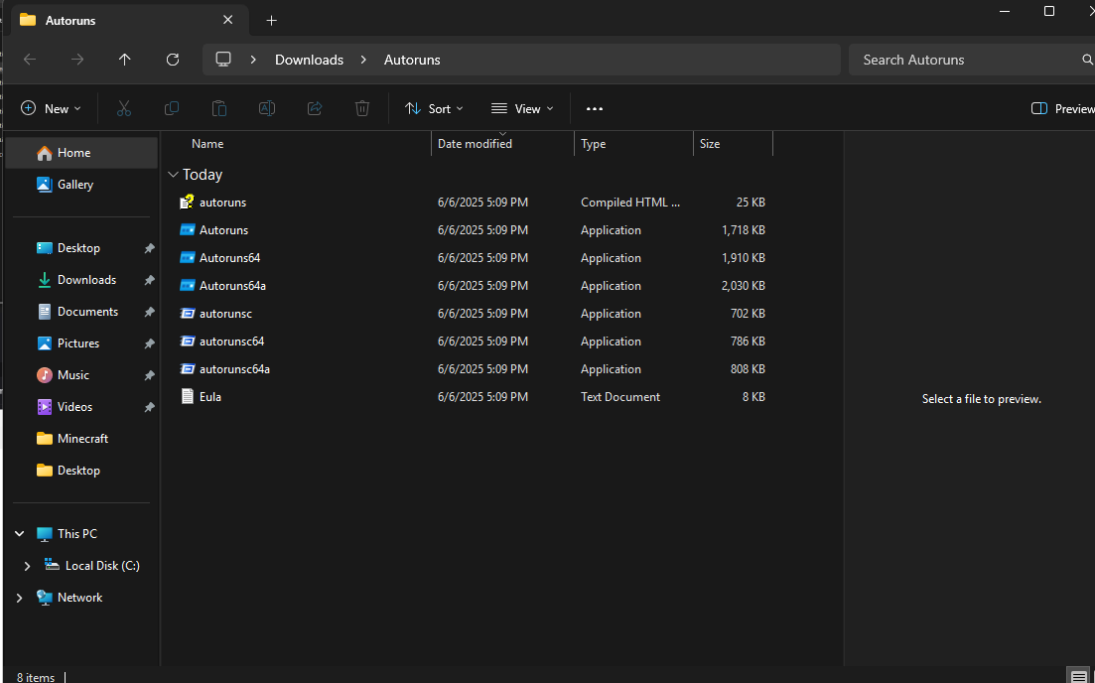The image size is (1095, 683).
Task: Sort by the Size column header
Action: [710, 144]
